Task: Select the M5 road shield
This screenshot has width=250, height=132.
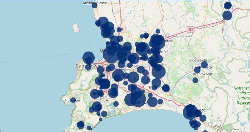Action: pos(105,91)
